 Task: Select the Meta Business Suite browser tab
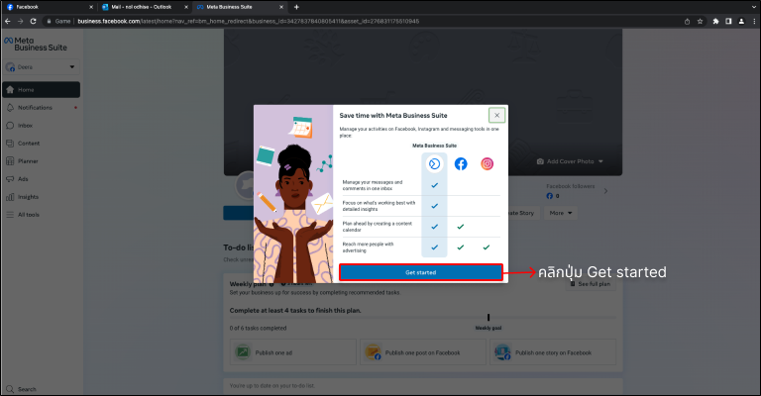tap(240, 7)
